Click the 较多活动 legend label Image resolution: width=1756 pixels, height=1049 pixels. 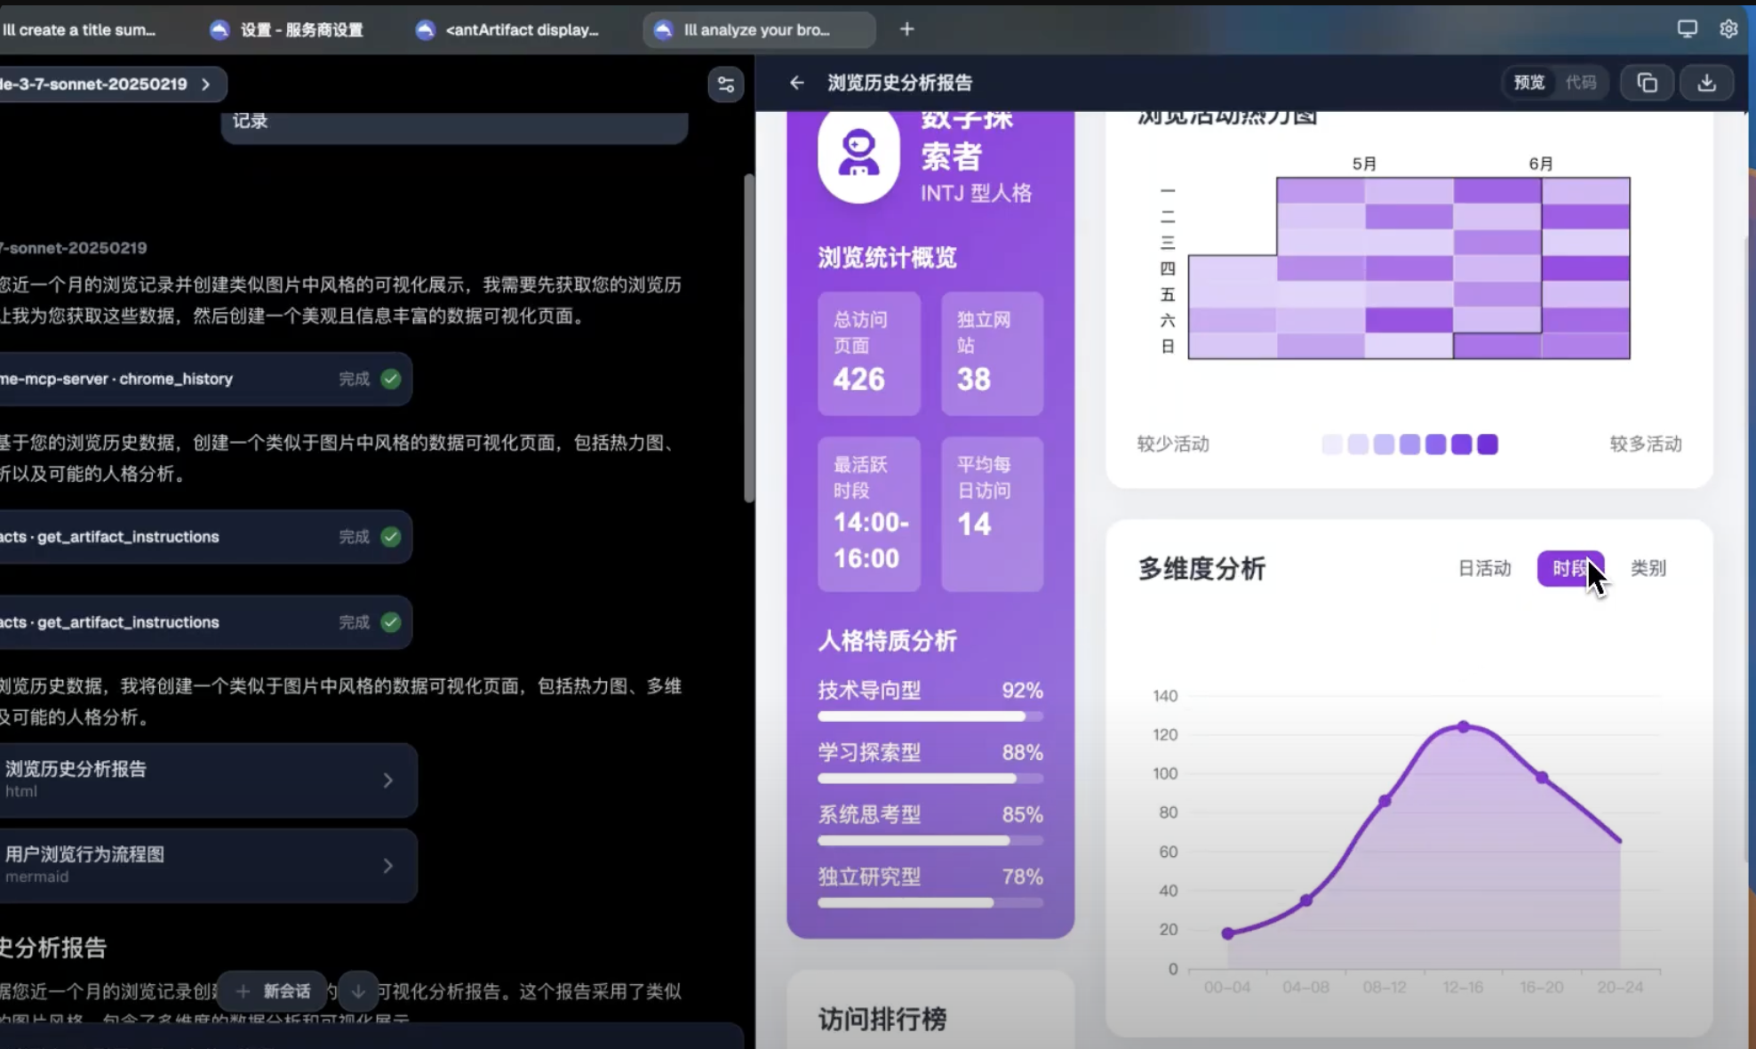coord(1646,444)
